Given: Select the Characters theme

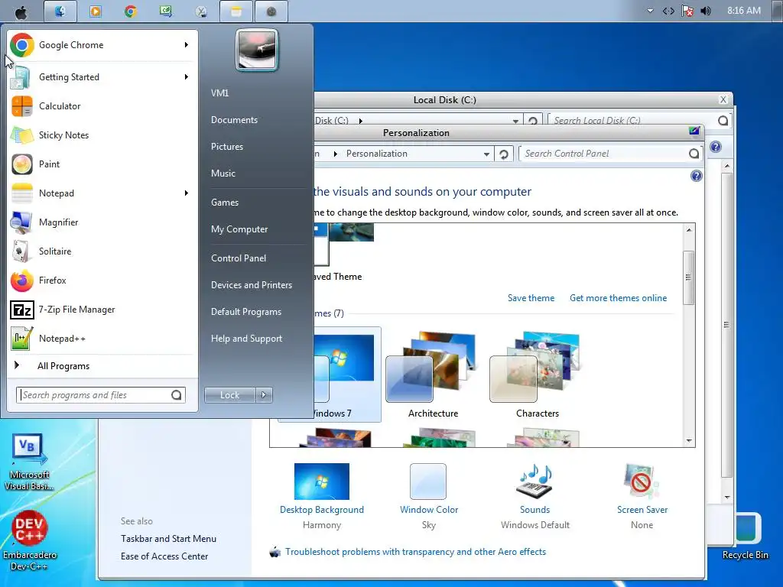Looking at the screenshot, I should pos(538,375).
